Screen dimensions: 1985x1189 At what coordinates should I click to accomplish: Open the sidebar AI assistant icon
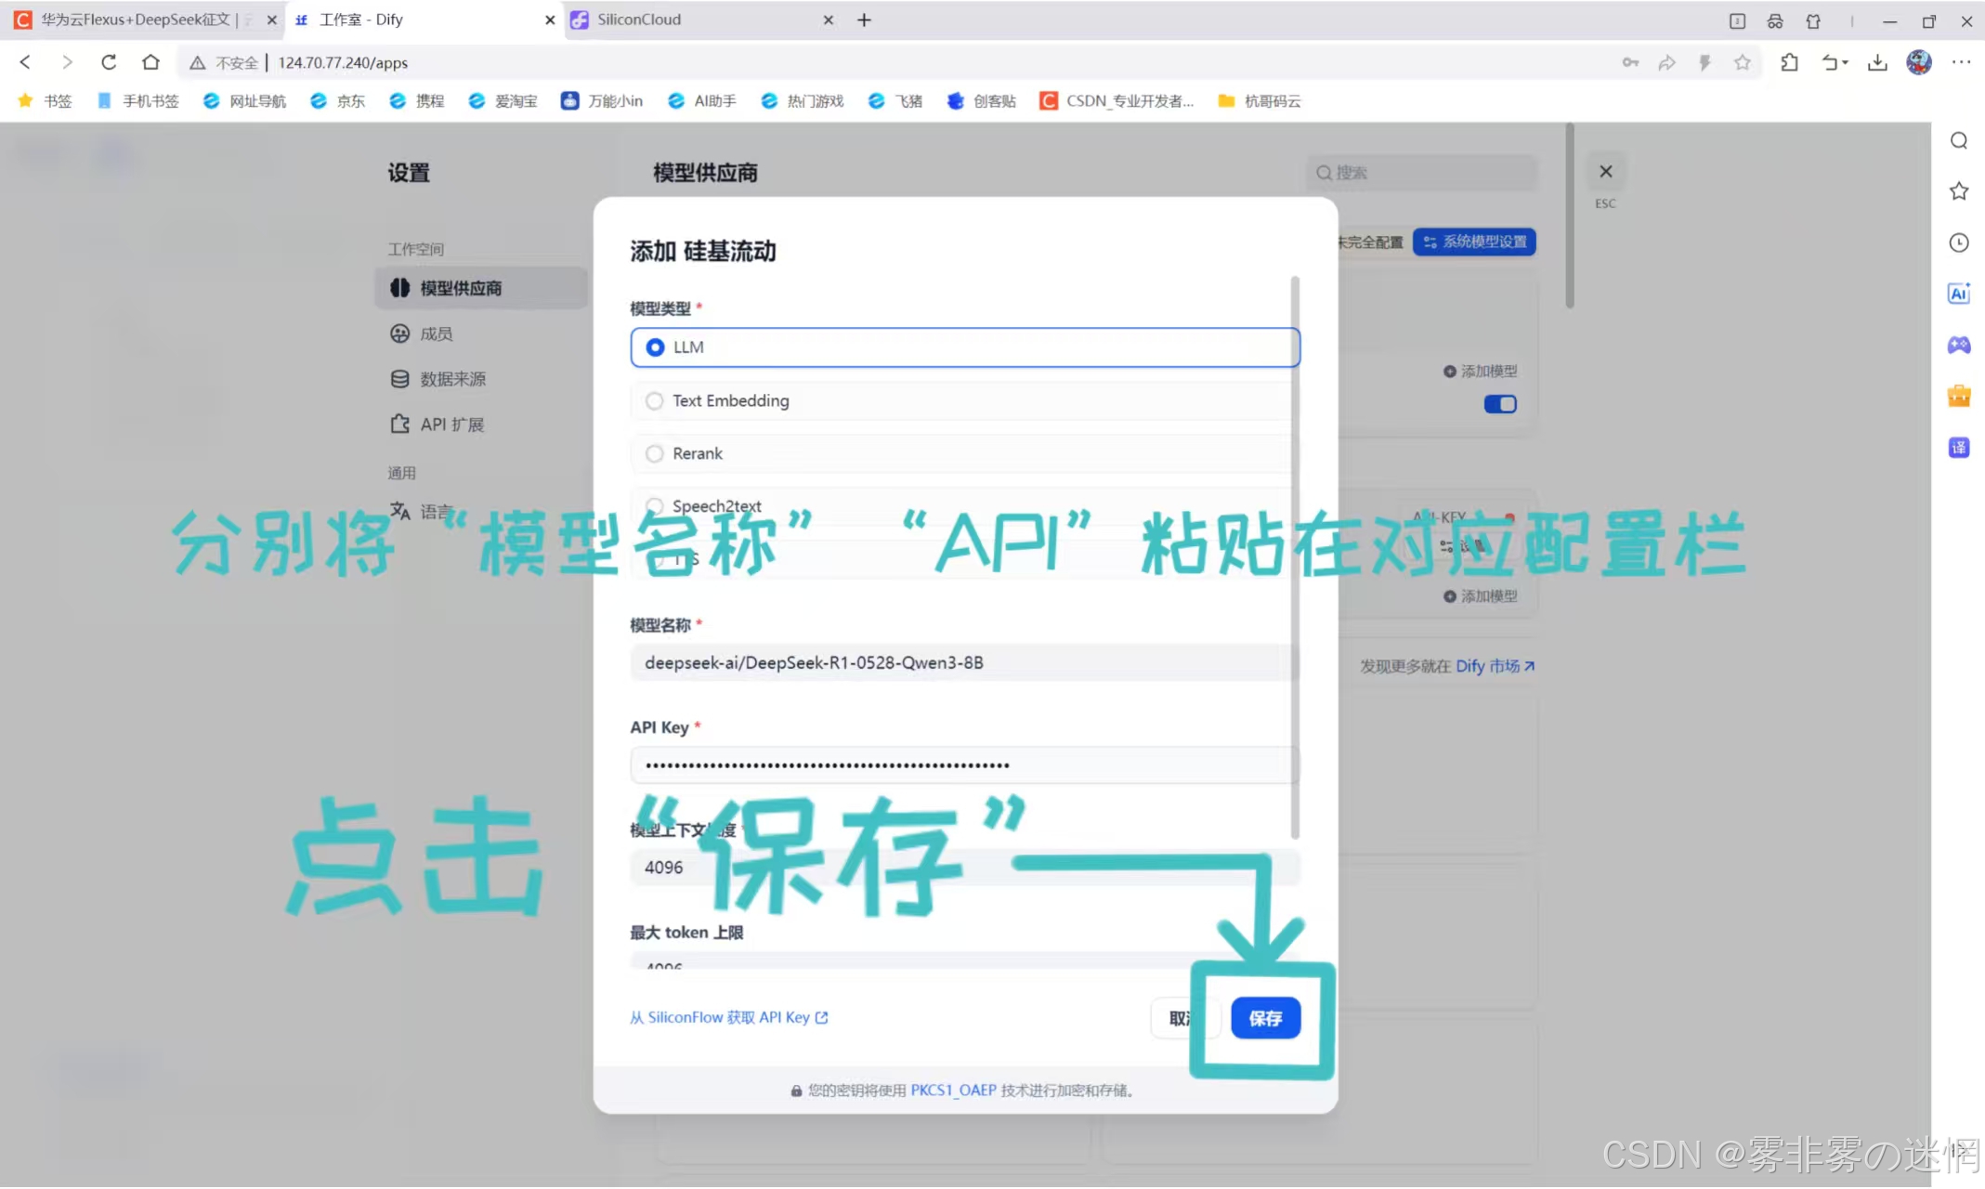coord(1959,294)
